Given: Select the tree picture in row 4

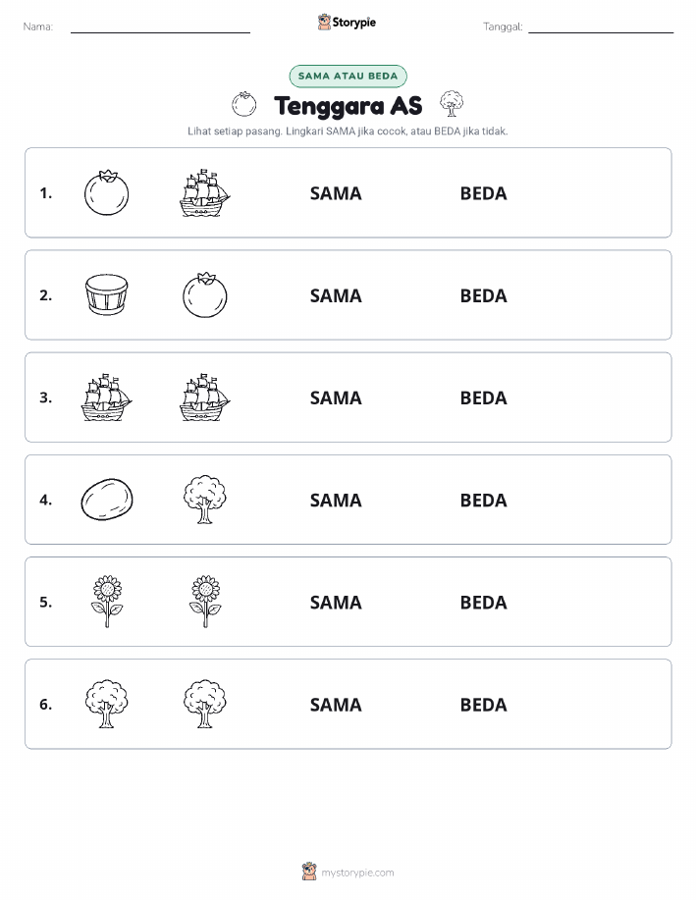Looking at the screenshot, I should [x=205, y=500].
